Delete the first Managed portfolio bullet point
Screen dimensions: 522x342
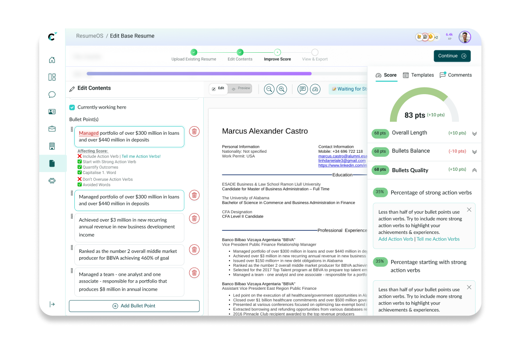click(194, 132)
